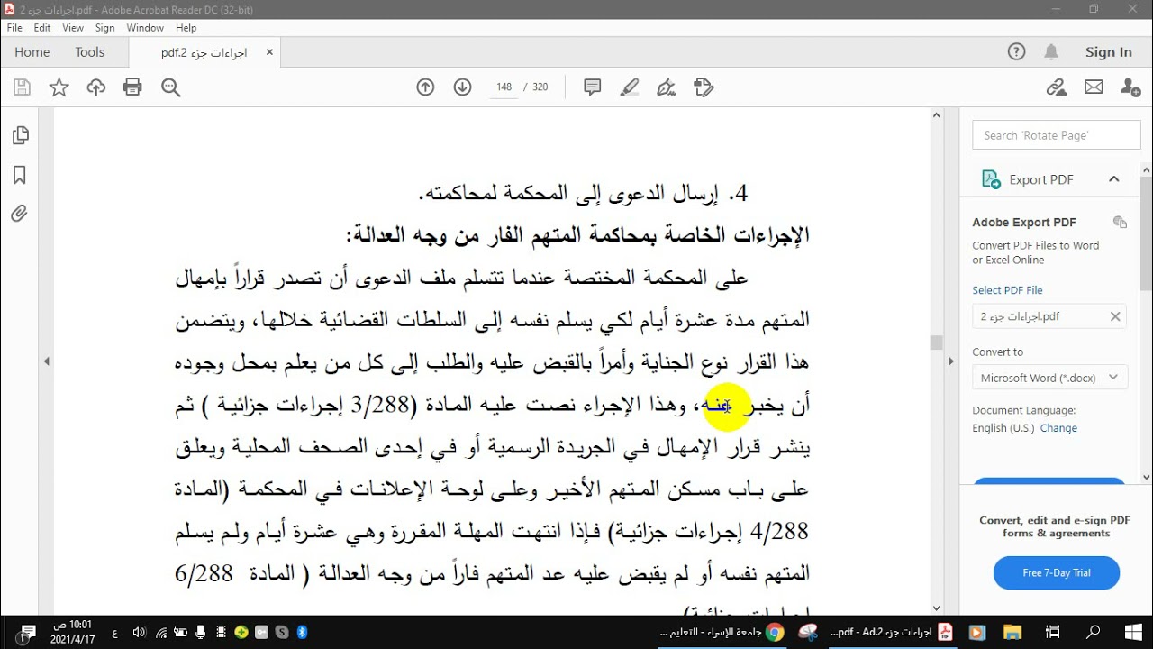Click the document vertical scrollbar thumb

point(936,342)
